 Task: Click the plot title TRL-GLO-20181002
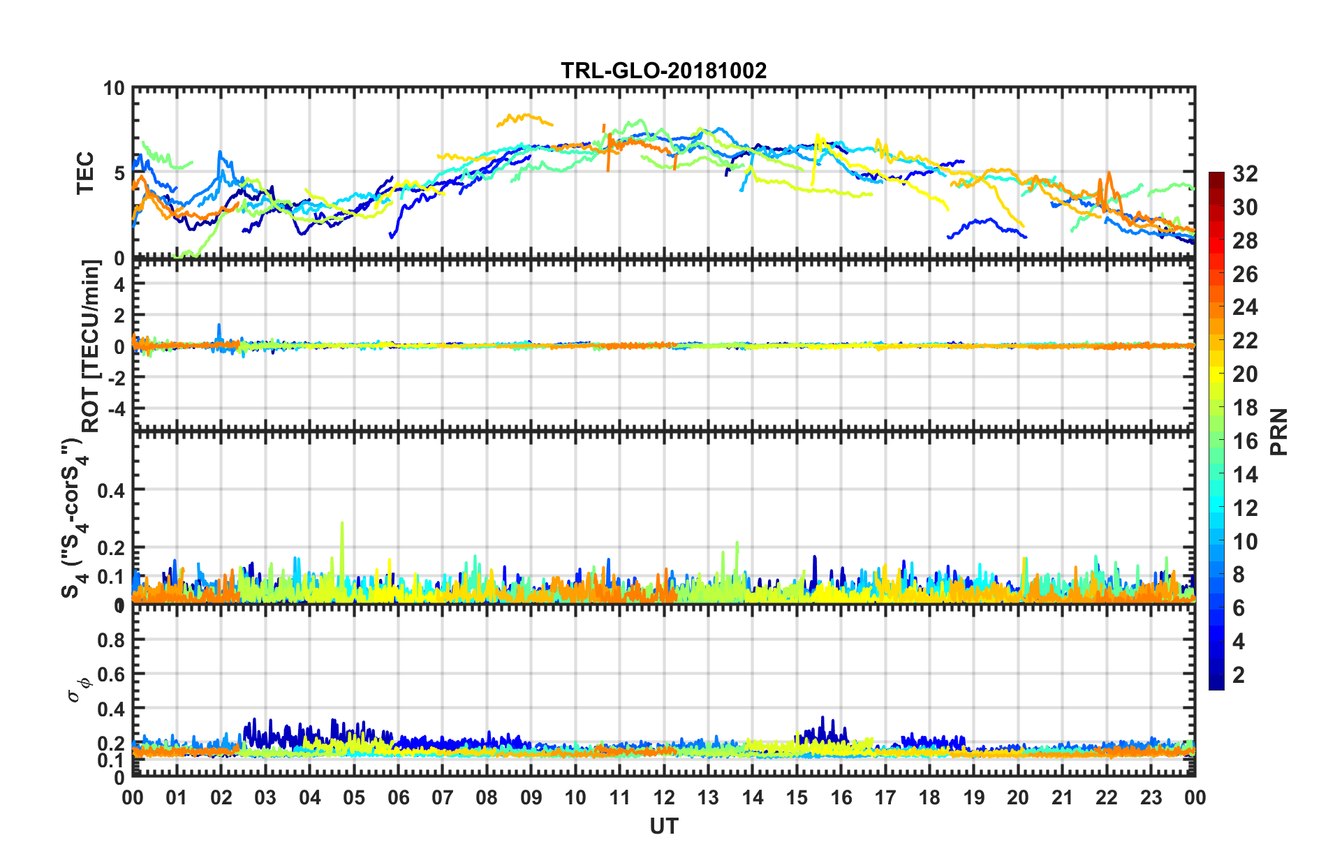(663, 71)
